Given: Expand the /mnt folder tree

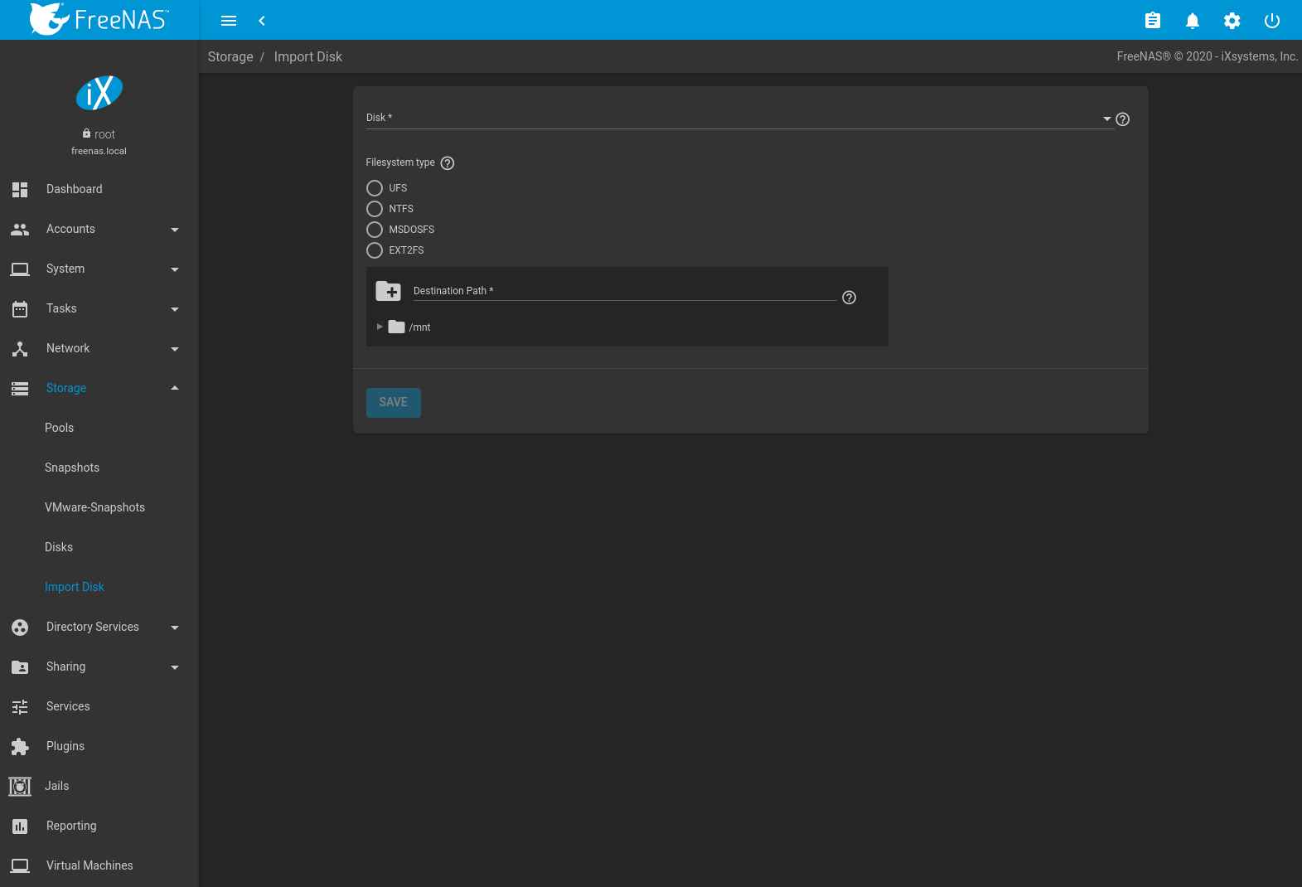Looking at the screenshot, I should point(380,327).
